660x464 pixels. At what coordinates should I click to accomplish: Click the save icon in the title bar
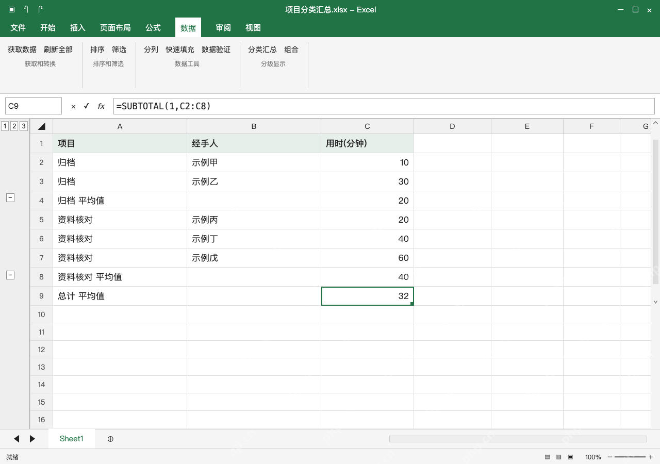(x=11, y=9)
